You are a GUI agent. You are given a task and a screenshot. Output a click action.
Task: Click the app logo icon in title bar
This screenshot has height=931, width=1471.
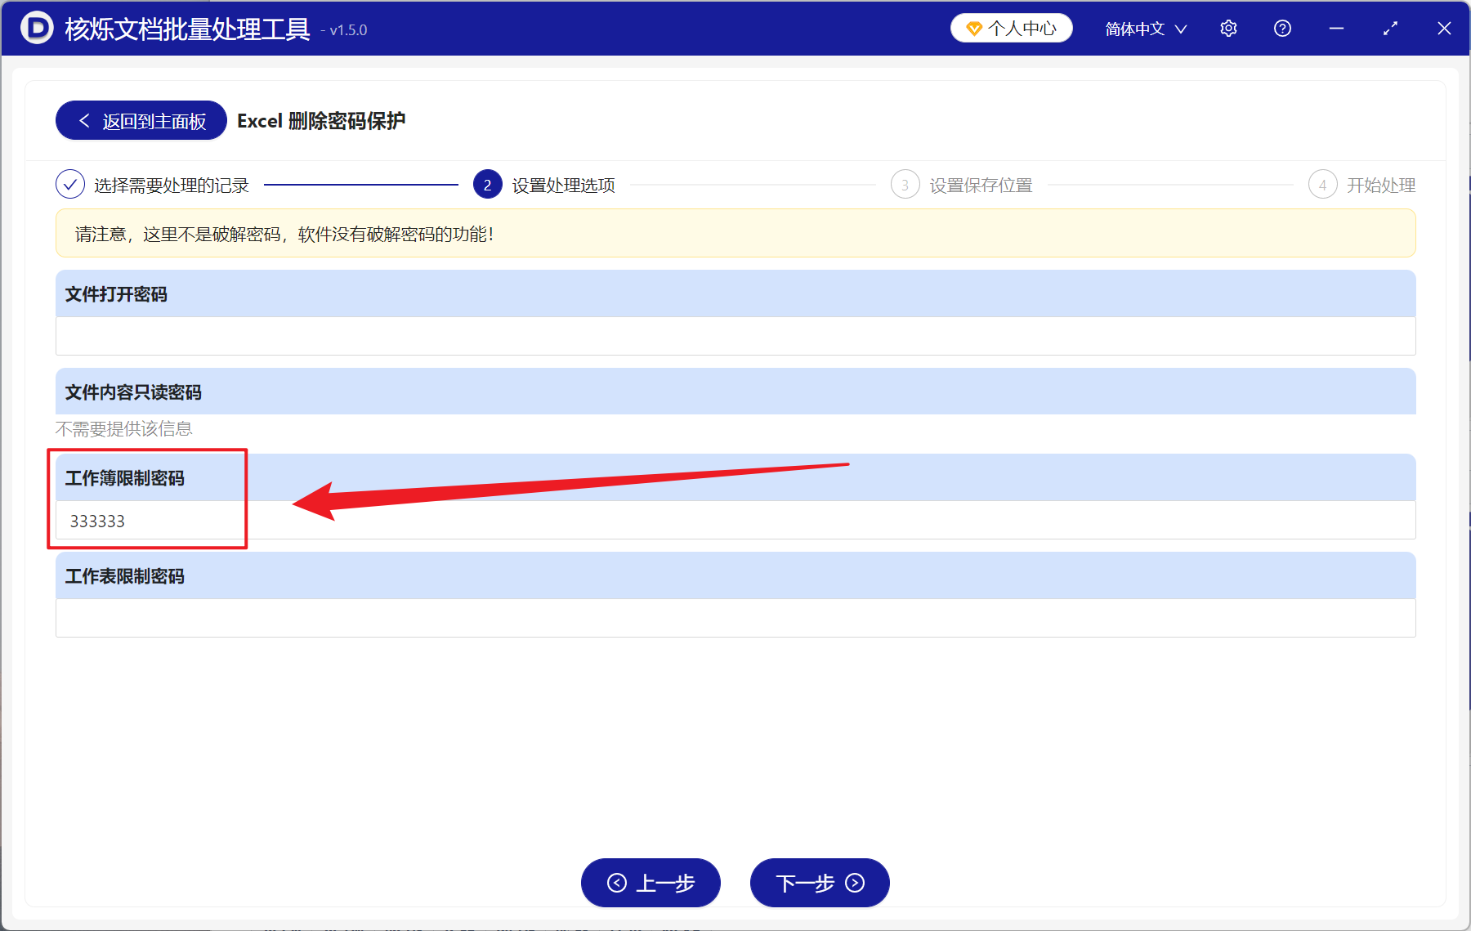coord(34,28)
